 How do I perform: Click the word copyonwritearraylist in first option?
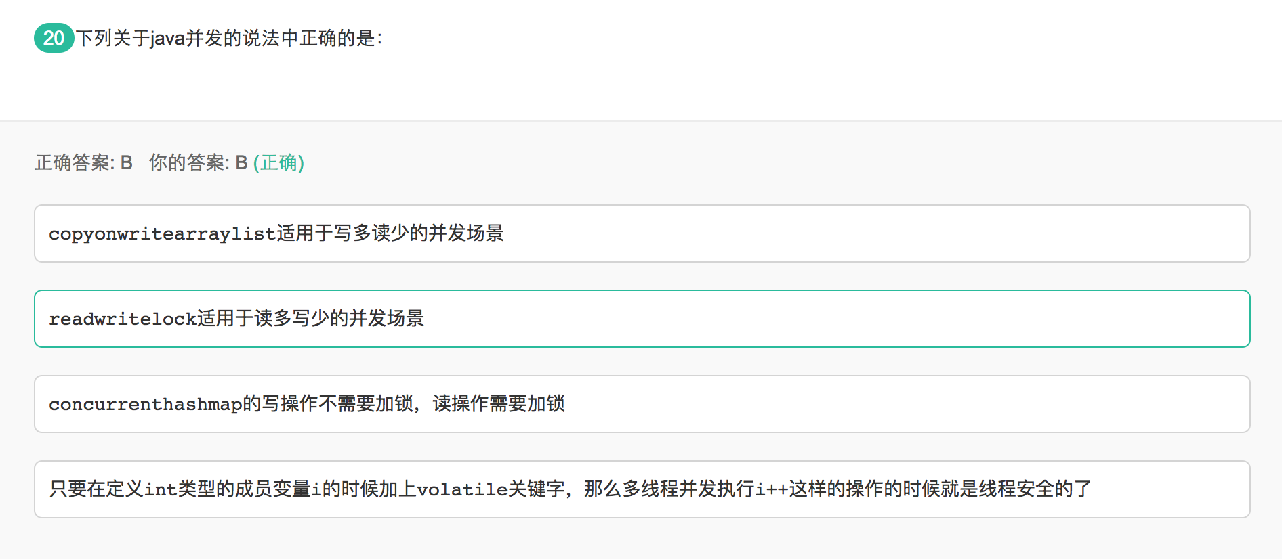[162, 234]
